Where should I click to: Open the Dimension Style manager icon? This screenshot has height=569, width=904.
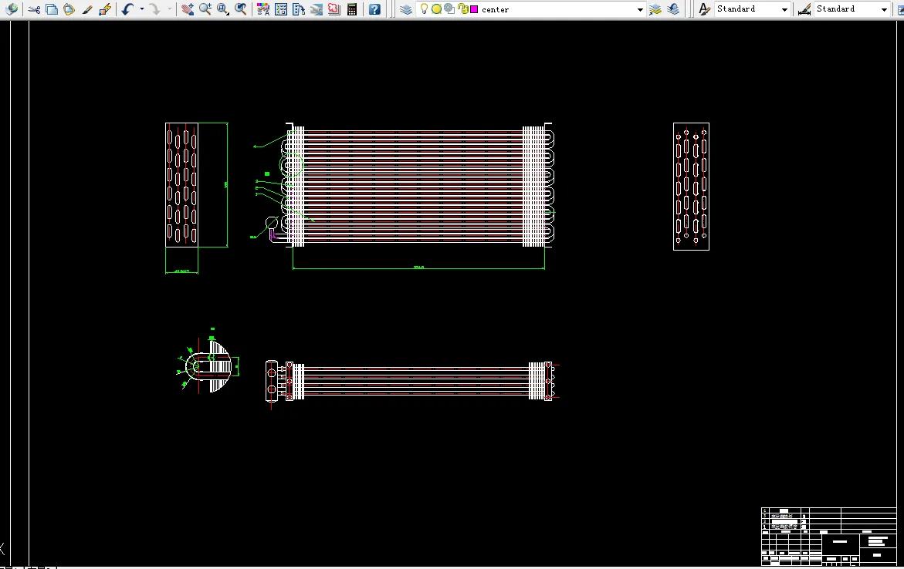804,9
